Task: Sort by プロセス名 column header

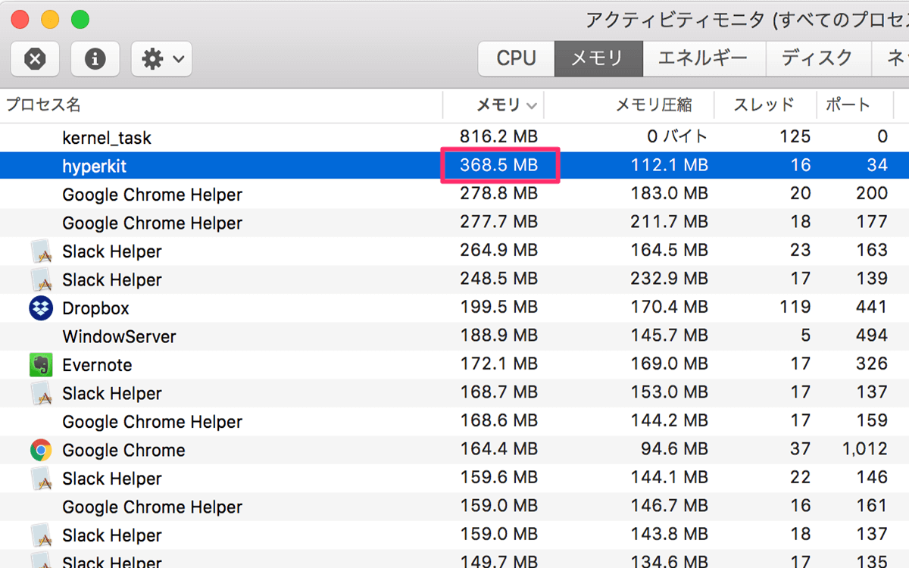Action: 44,105
